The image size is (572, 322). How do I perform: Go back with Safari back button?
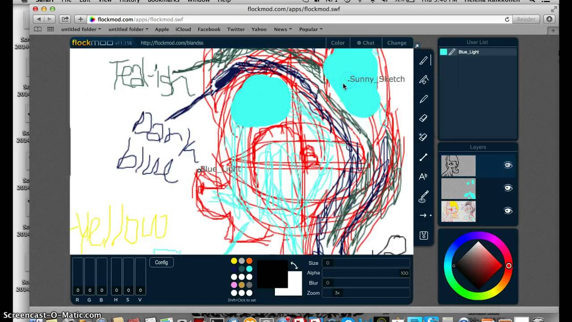point(39,19)
